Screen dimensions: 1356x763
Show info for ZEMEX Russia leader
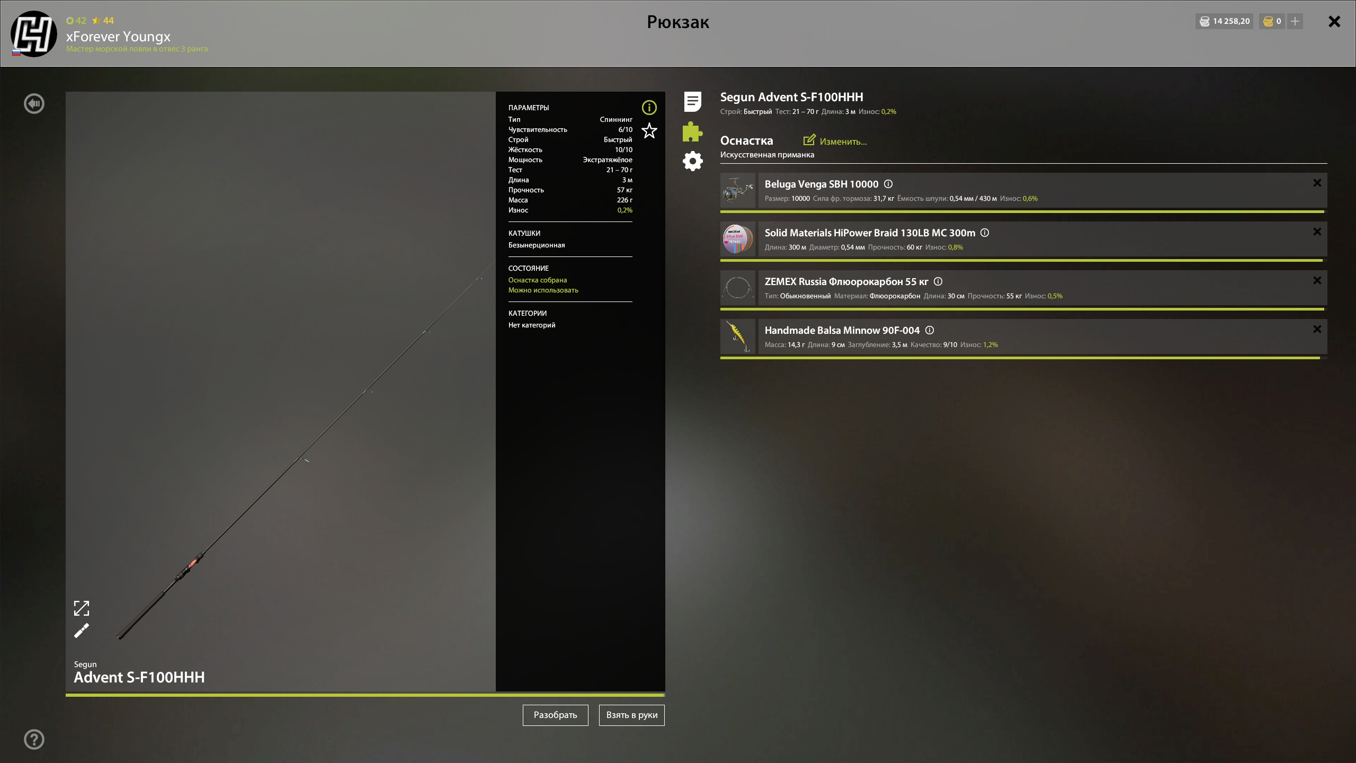point(938,281)
